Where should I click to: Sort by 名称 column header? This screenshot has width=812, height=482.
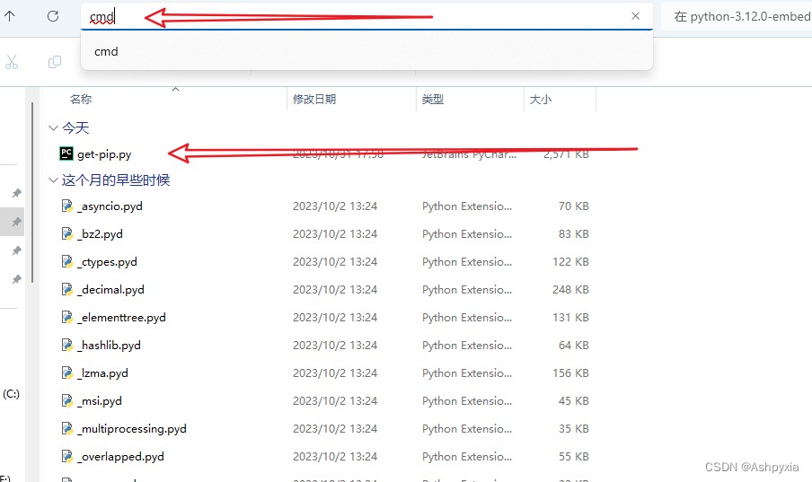tap(81, 100)
